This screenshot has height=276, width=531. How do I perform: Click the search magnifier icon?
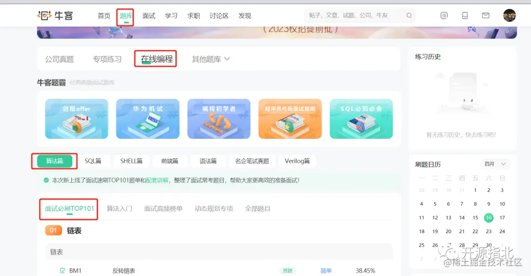(x=409, y=16)
